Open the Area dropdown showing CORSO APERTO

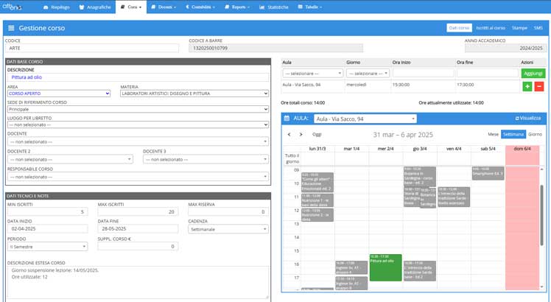(x=58, y=94)
